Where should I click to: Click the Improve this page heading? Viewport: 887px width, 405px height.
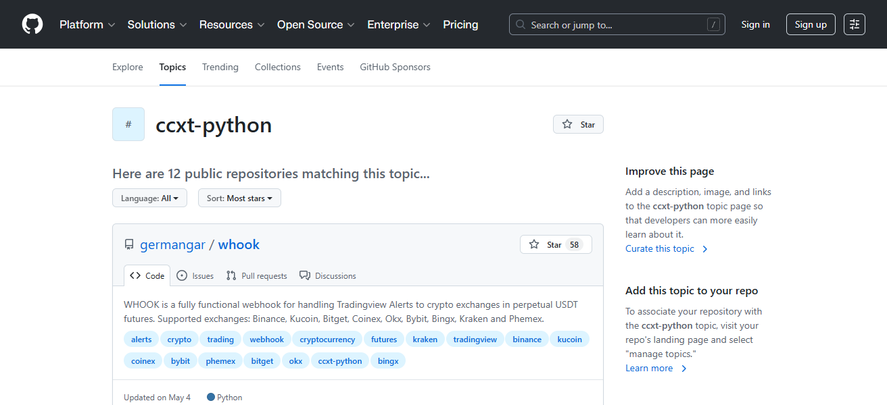[670, 171]
